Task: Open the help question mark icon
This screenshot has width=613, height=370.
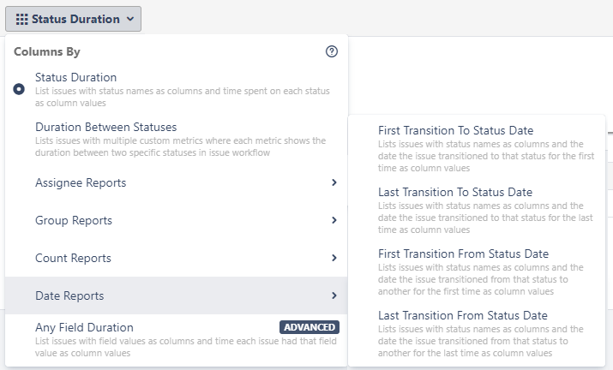Action: pyautogui.click(x=332, y=51)
